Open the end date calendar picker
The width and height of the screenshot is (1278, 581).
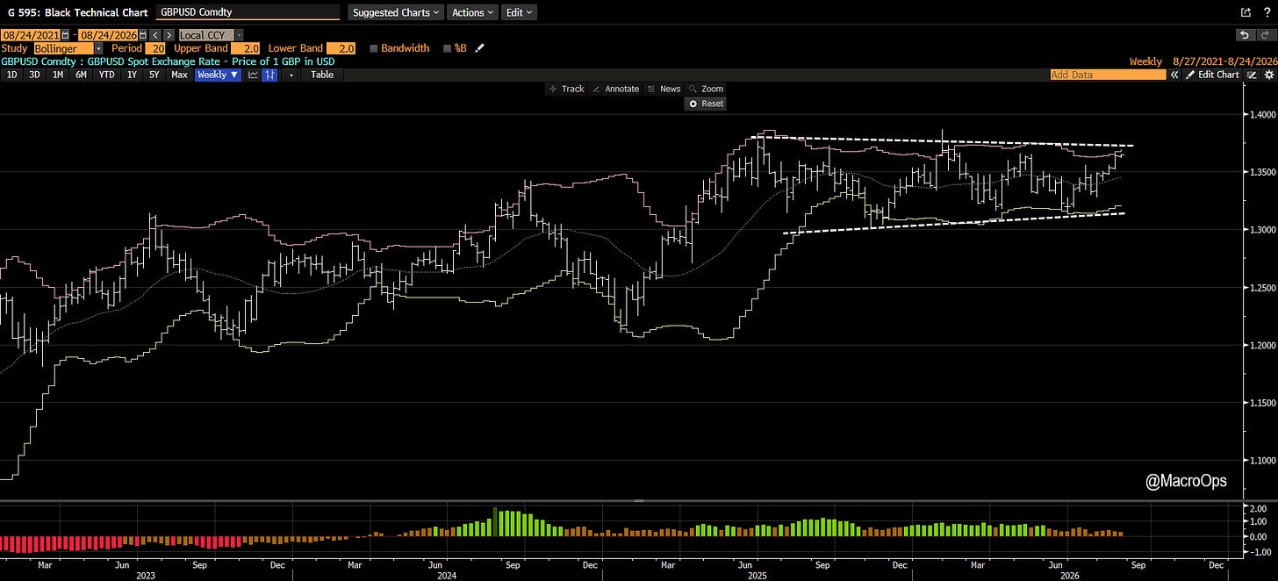coord(143,35)
